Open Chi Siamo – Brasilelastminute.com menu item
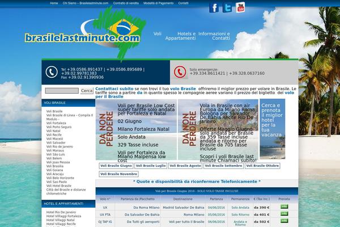 (86, 3)
